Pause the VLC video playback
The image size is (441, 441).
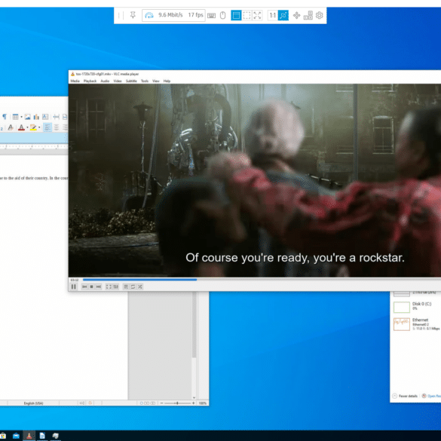tap(74, 286)
